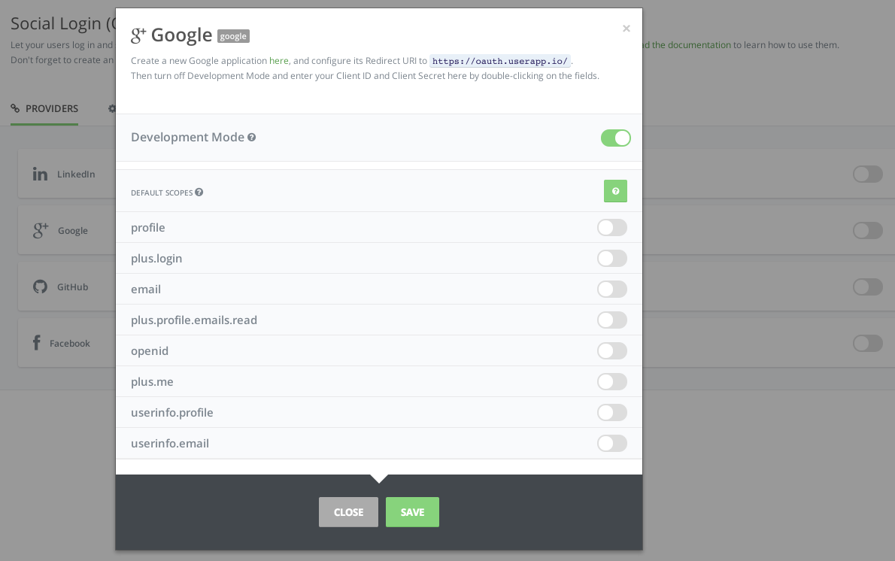Click the oauth.userapp.io redirect URI code
The height and width of the screenshot is (561, 895).
[x=500, y=61]
